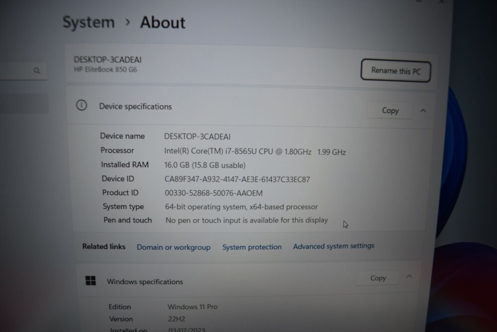Click the Rename this PC button
The height and width of the screenshot is (332, 497).
pos(396,71)
